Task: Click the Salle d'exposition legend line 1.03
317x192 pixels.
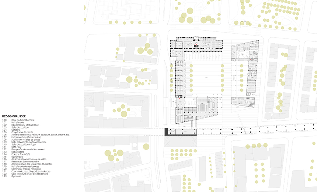Action: (x=21, y=127)
